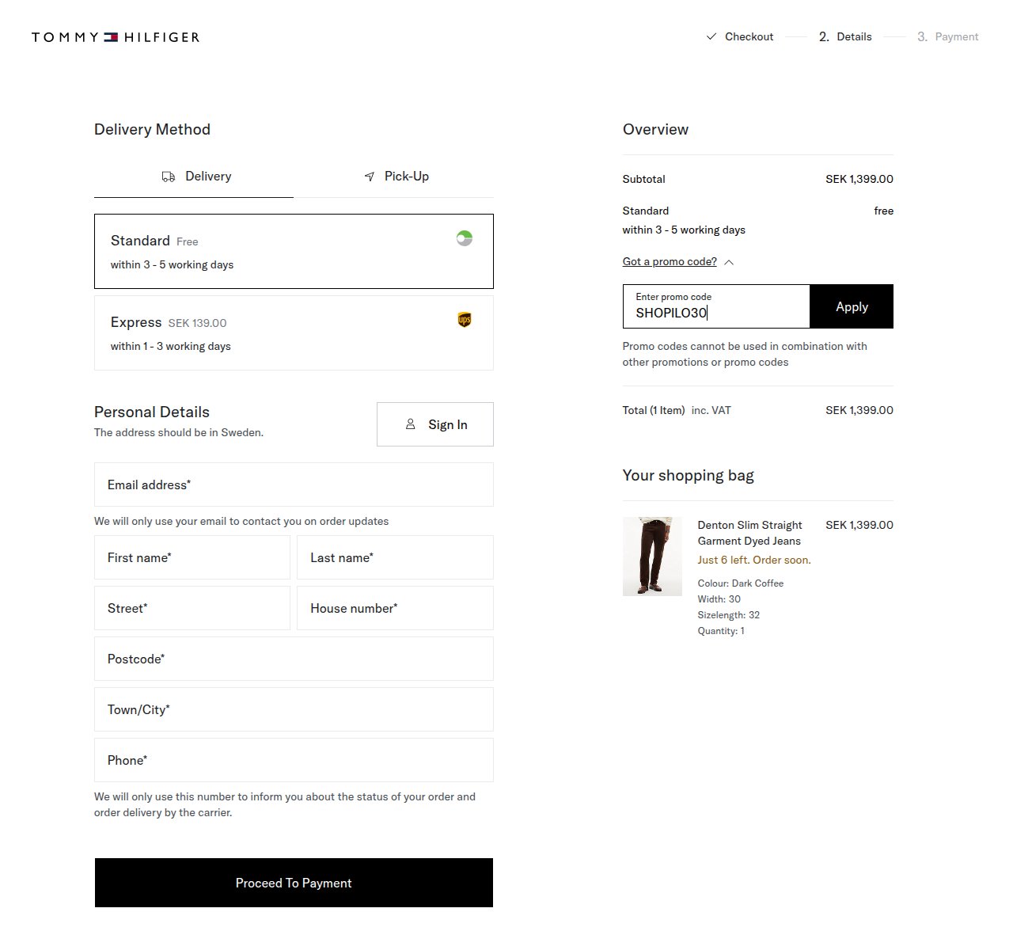The image size is (1013, 950).
Task: Click the Tommy Hilfiger logo
Action: point(116,37)
